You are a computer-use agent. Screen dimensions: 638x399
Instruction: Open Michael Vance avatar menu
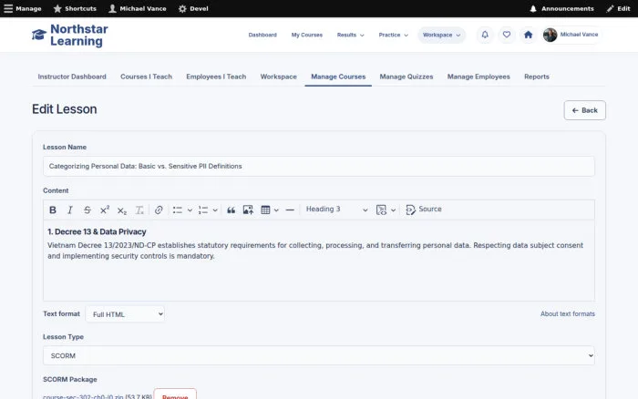click(x=571, y=35)
